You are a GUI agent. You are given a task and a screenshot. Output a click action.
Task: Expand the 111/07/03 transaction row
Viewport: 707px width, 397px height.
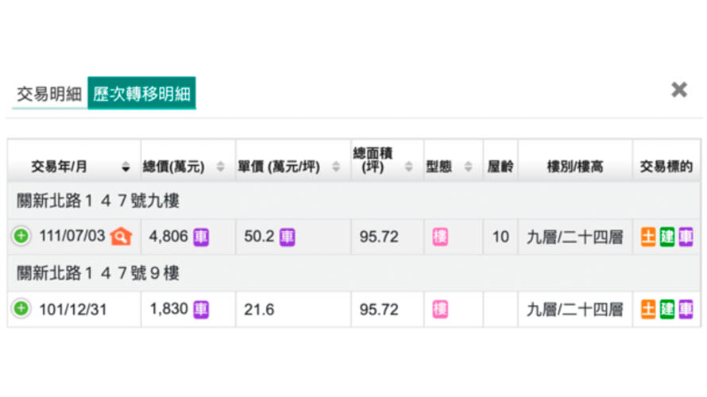tap(21, 236)
